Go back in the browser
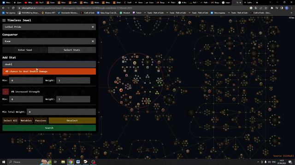 [x=3, y=8]
